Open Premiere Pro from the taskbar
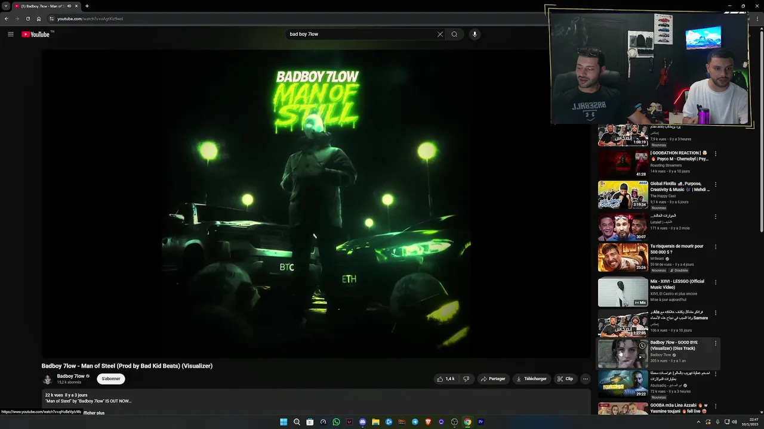764x429 pixels. coord(480,422)
